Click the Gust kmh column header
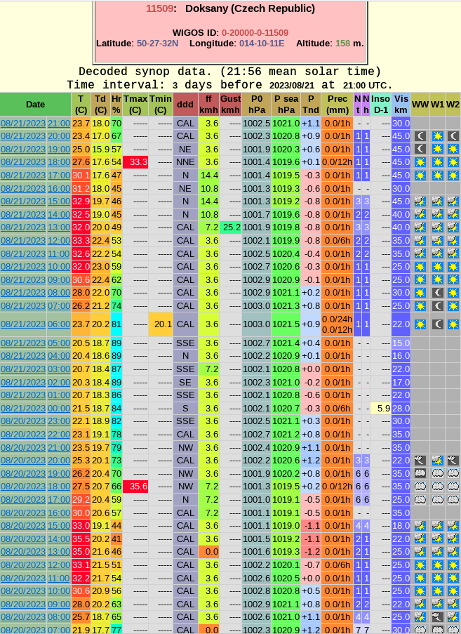The height and width of the screenshot is (634, 461). tap(230, 105)
